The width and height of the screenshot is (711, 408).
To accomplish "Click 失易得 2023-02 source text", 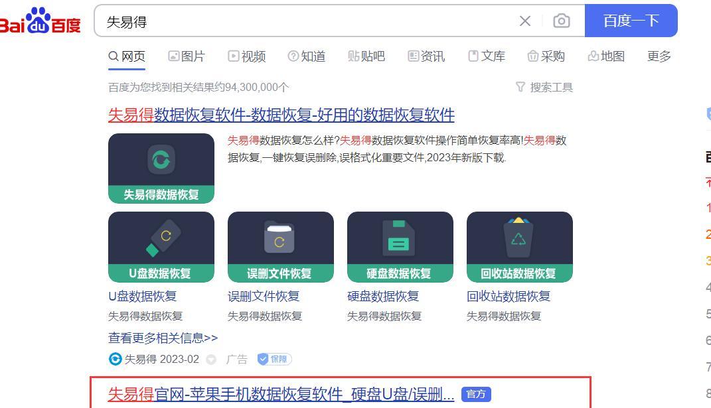I will (x=161, y=359).
